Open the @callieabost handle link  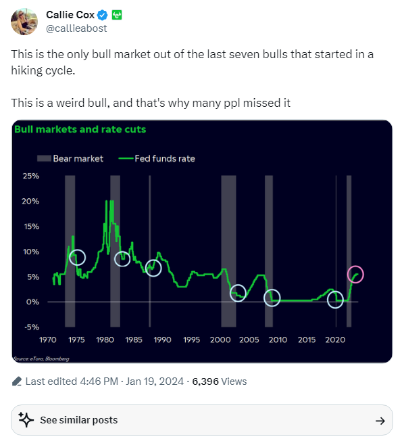coord(76,28)
